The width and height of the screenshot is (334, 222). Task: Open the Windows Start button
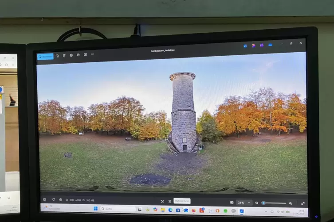click(x=95, y=209)
